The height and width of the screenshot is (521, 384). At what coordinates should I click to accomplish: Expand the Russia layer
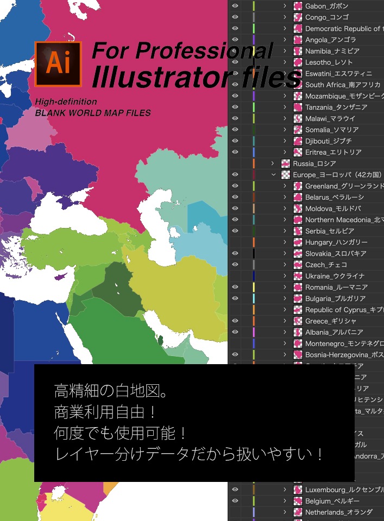[x=273, y=163]
